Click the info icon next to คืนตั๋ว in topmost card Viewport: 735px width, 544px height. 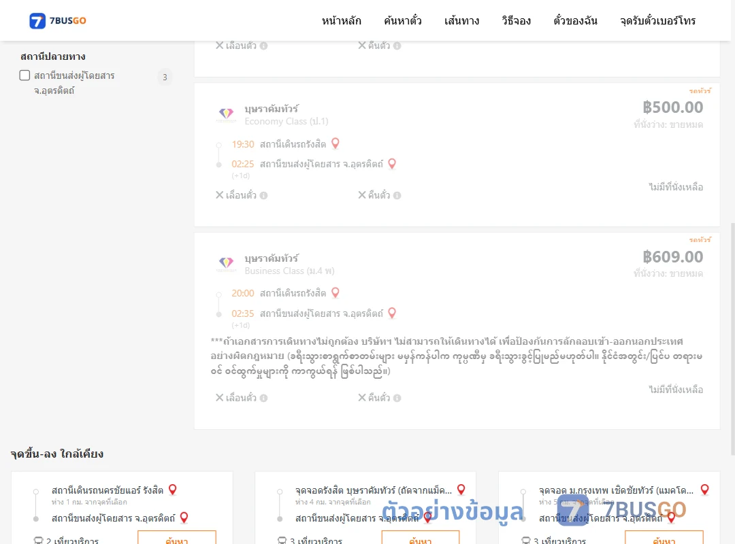[x=397, y=46]
